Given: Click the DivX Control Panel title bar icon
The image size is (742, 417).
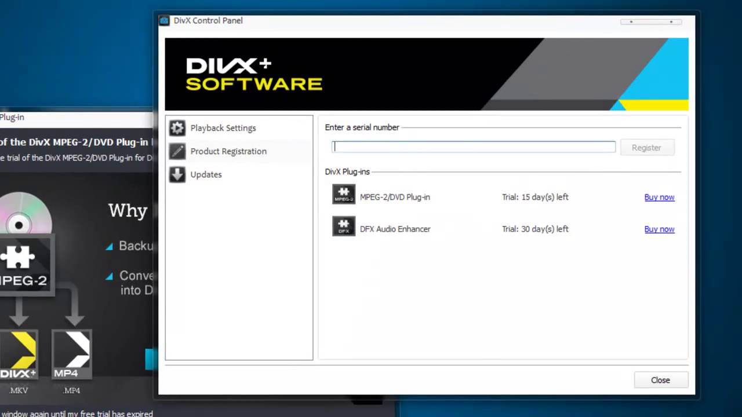Looking at the screenshot, I should tap(165, 21).
